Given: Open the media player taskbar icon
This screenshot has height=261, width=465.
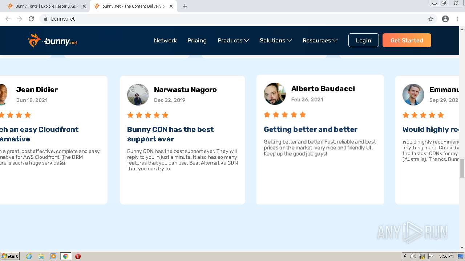Looking at the screenshot, I should (x=53, y=256).
